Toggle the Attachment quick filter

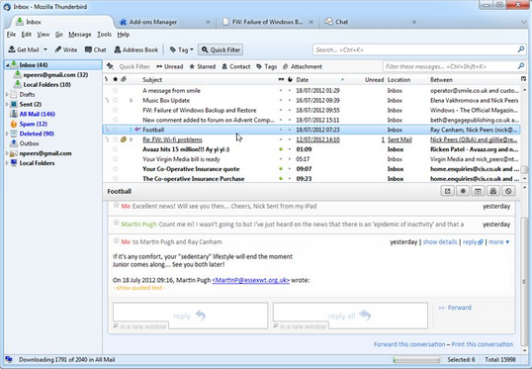point(303,66)
